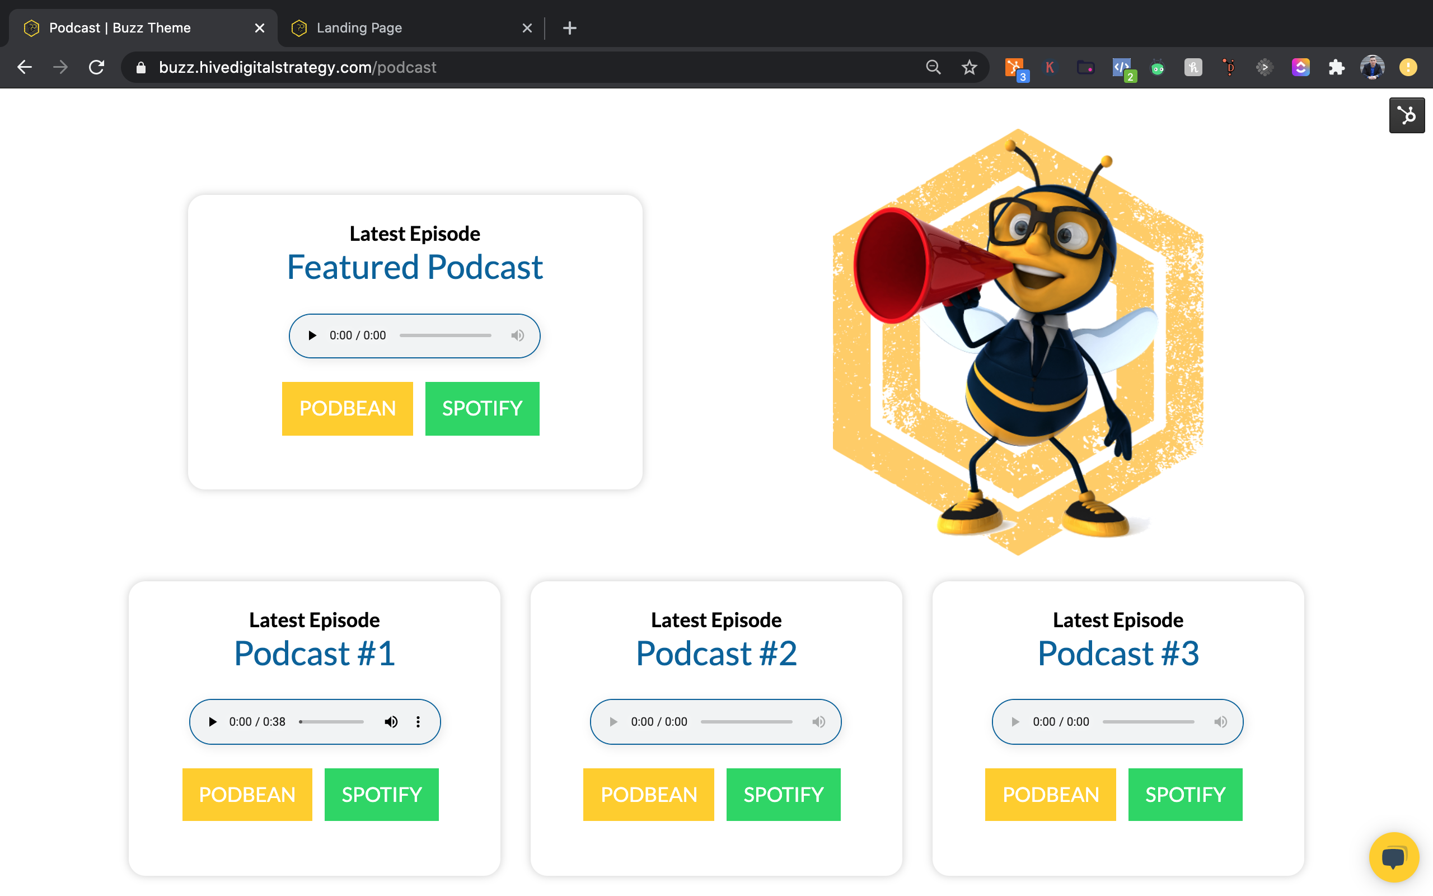
Task: Open a new browser tab
Action: (x=569, y=28)
